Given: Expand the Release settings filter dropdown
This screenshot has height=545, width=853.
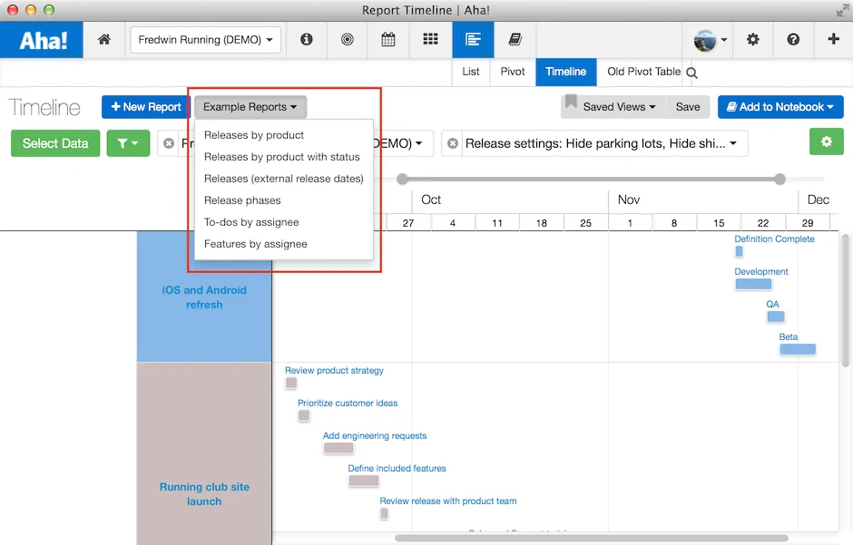Looking at the screenshot, I should (x=733, y=143).
